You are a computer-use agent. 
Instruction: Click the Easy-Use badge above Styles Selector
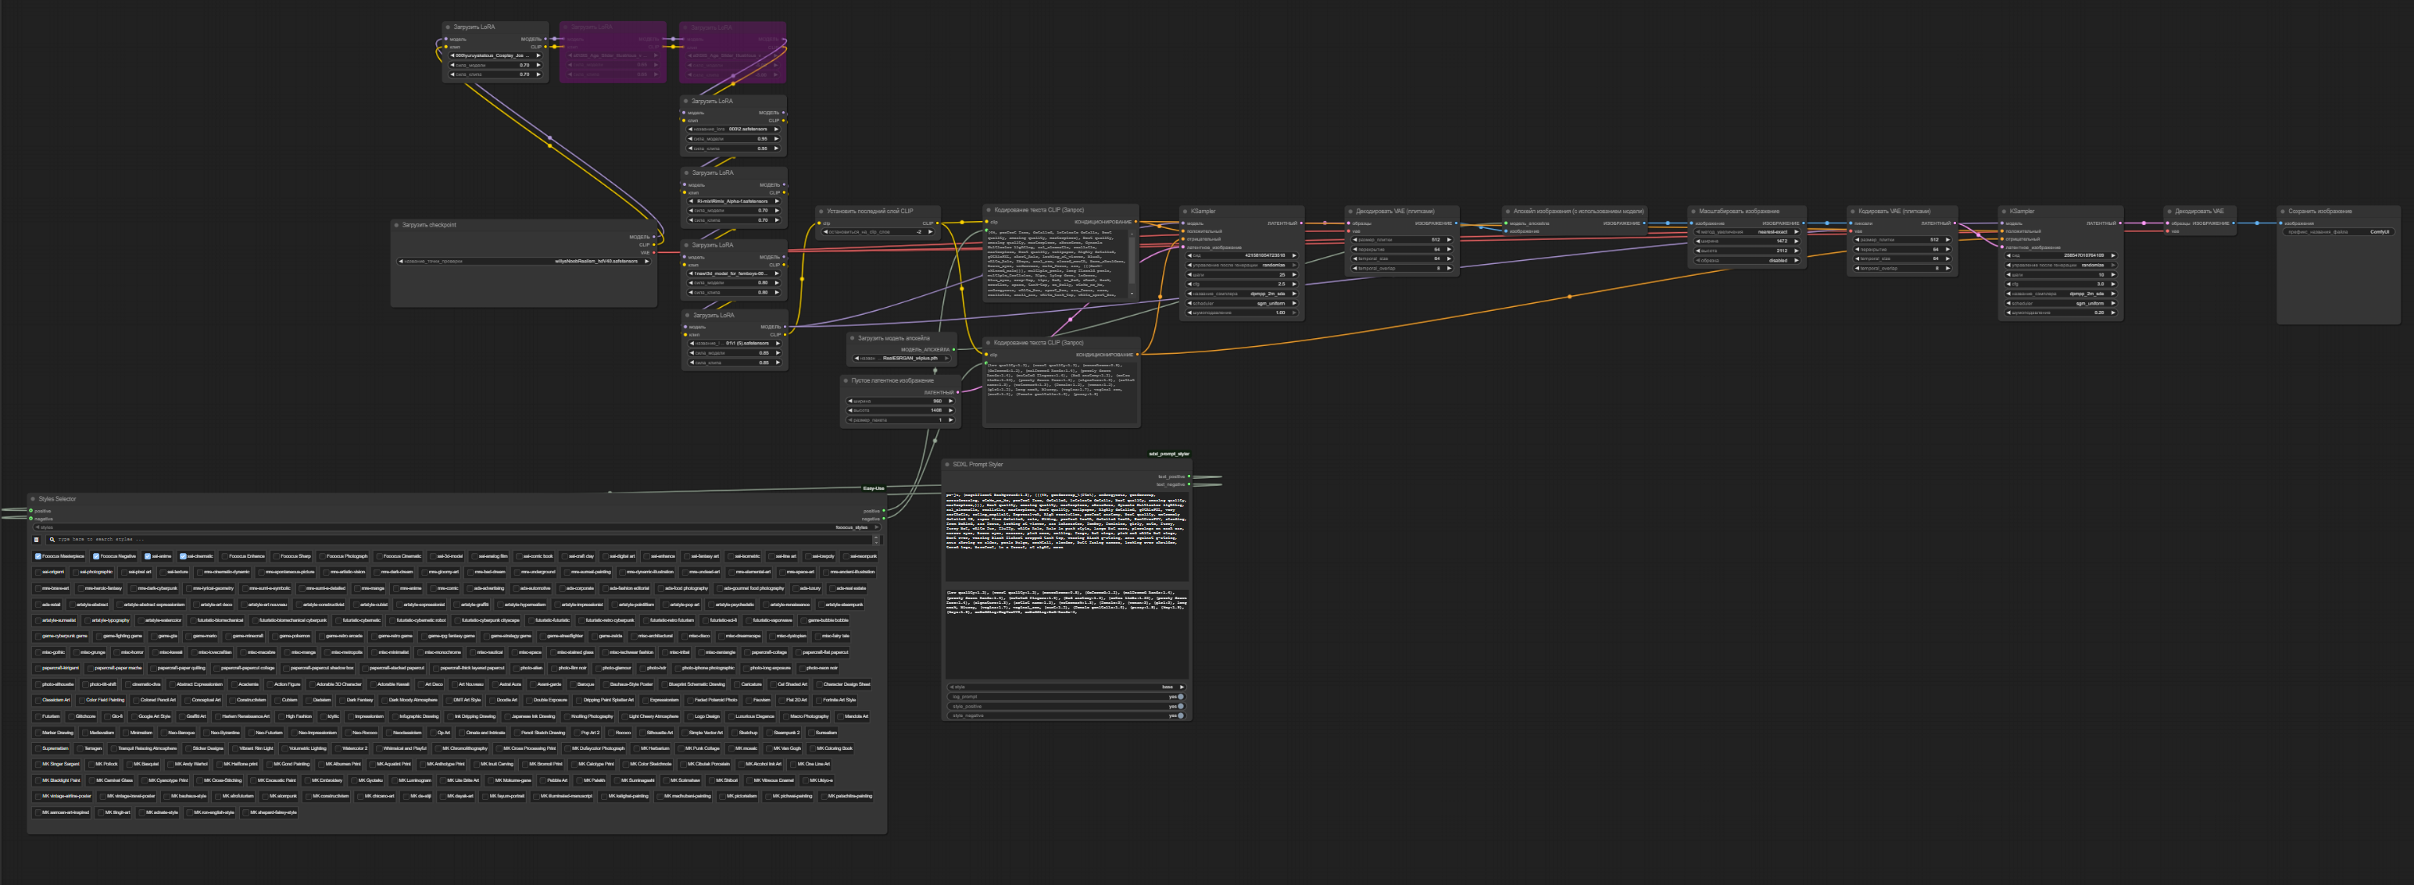[x=872, y=488]
